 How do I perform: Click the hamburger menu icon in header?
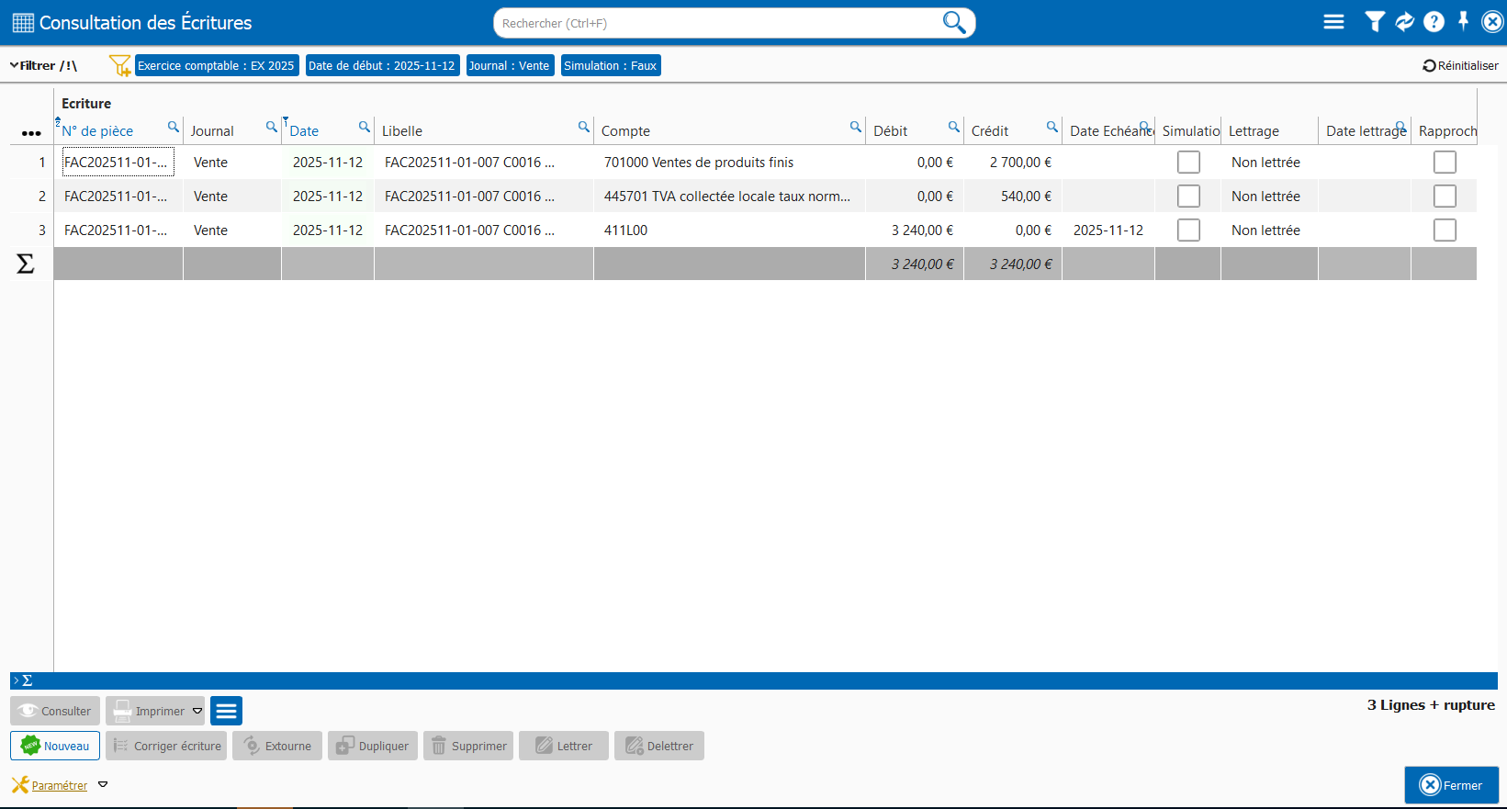click(x=1333, y=22)
